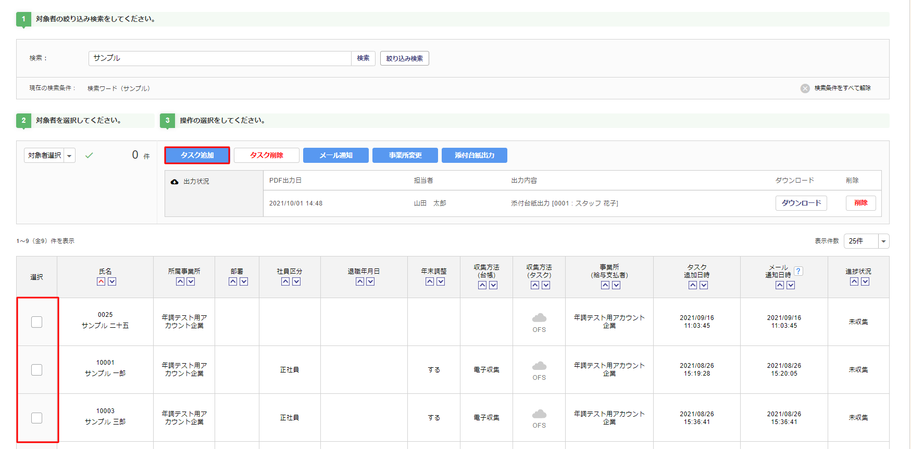Open the 25件 display count dropdown

pos(866,241)
